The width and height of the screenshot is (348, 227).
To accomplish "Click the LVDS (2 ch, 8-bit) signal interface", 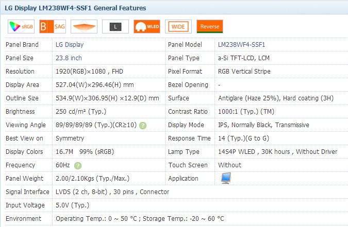I will coord(112,192).
